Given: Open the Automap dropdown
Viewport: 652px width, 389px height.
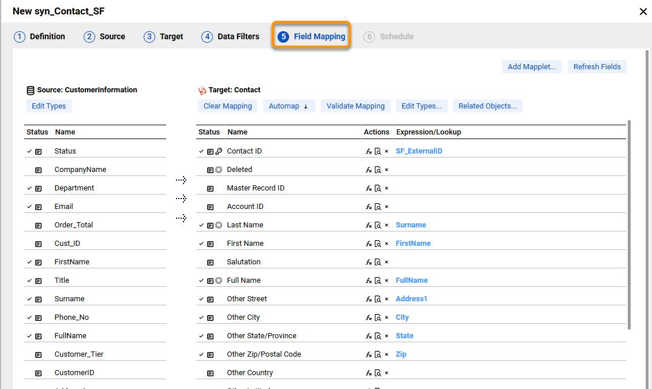Looking at the screenshot, I should pyautogui.click(x=288, y=106).
